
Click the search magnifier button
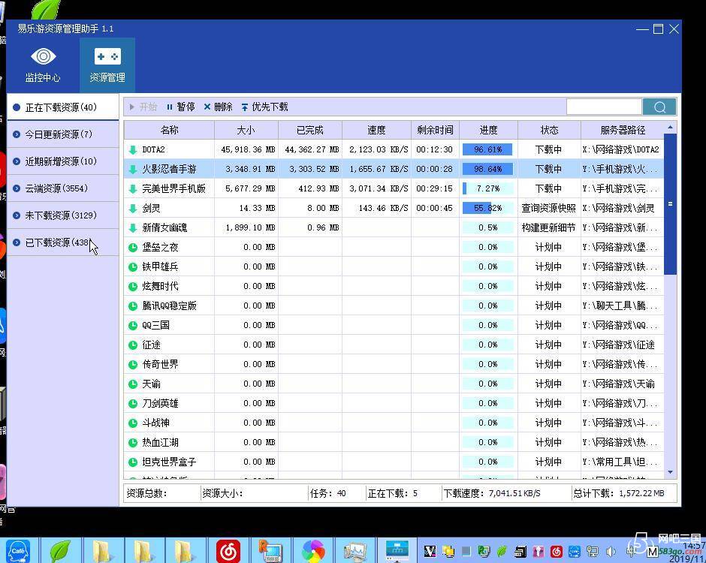pyautogui.click(x=659, y=107)
